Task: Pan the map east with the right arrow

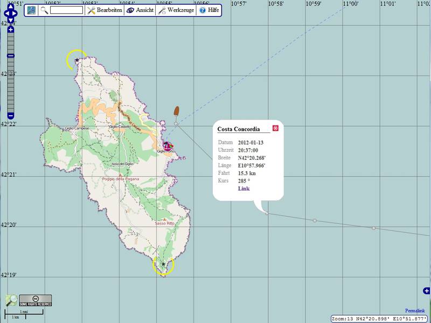Action: (x=15, y=13)
